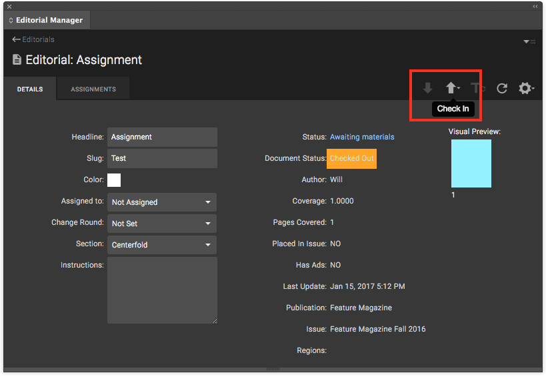Viewport: 546px width, 377px height.
Task: Open the Section dropdown showing Centerfold
Action: click(x=162, y=245)
